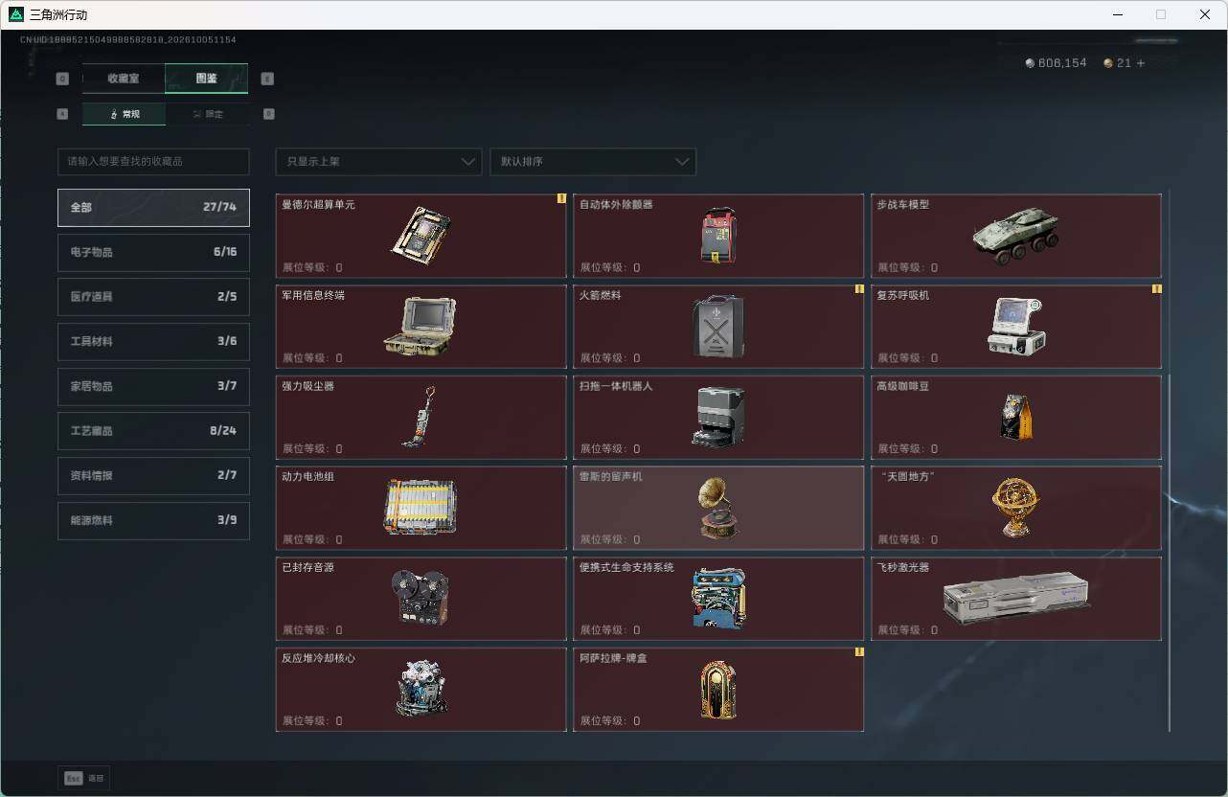Show the 全部 category (27/74)

tap(153, 208)
